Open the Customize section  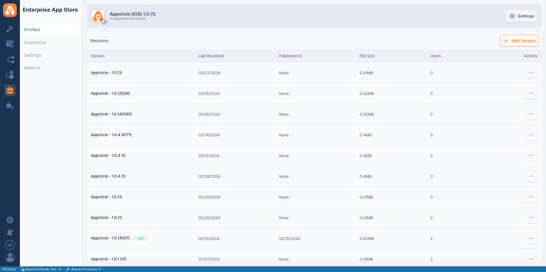click(x=35, y=42)
